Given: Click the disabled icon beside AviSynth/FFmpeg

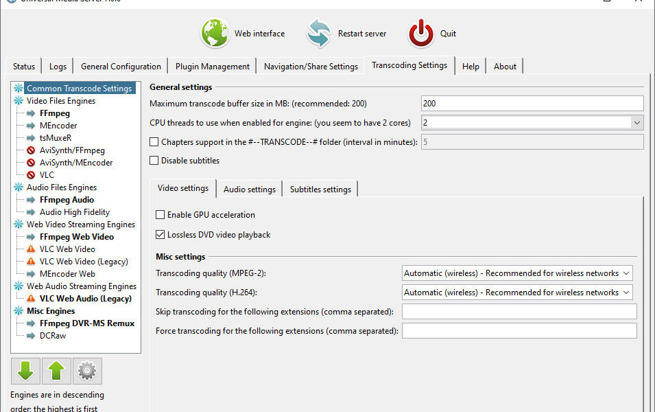Looking at the screenshot, I should 31,150.
